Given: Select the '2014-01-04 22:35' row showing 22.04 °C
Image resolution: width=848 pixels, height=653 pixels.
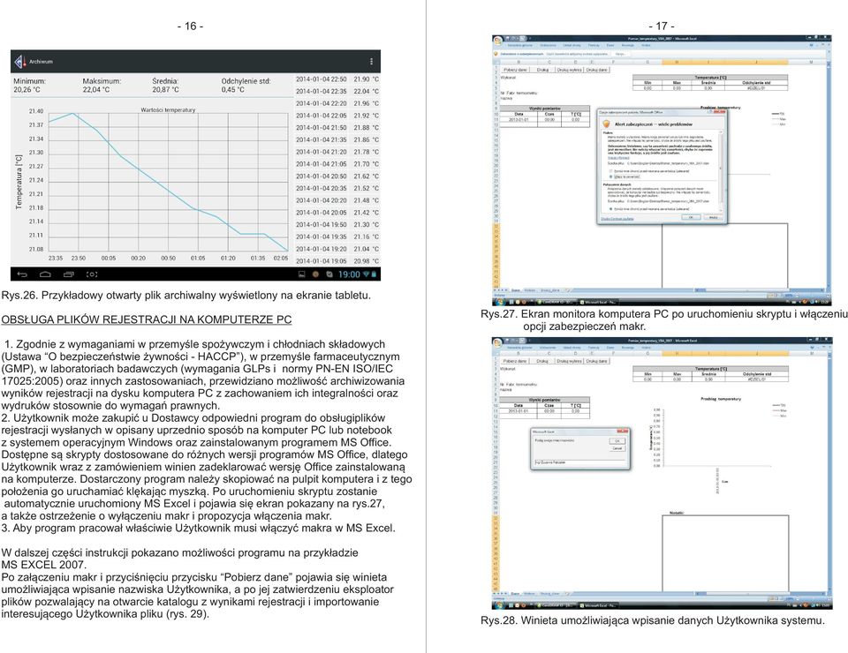Looking at the screenshot, I should pyautogui.click(x=337, y=91).
